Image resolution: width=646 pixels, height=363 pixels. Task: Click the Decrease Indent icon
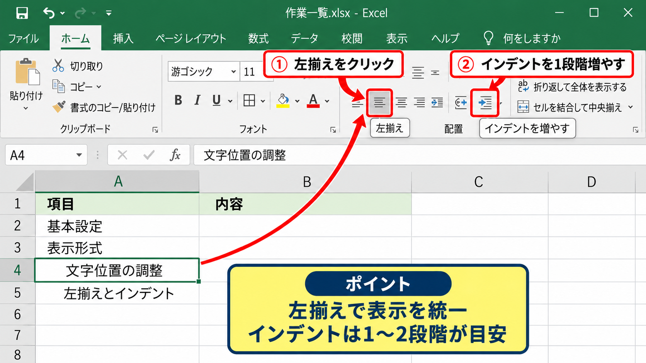(461, 103)
